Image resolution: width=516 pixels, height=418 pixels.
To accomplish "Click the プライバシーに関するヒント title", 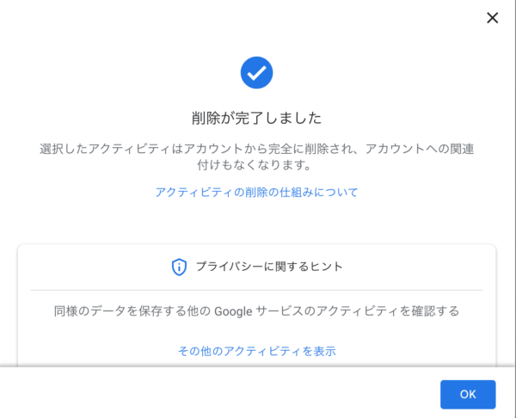I will tap(269, 267).
